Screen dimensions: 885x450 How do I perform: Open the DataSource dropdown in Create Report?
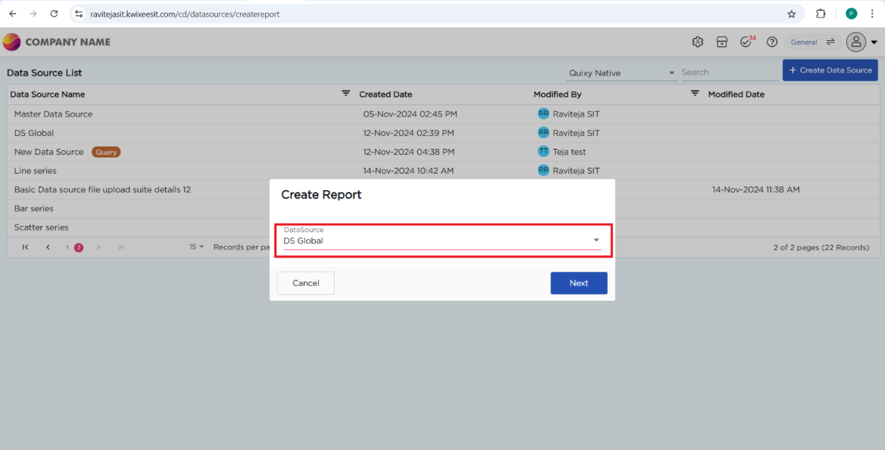pos(596,239)
